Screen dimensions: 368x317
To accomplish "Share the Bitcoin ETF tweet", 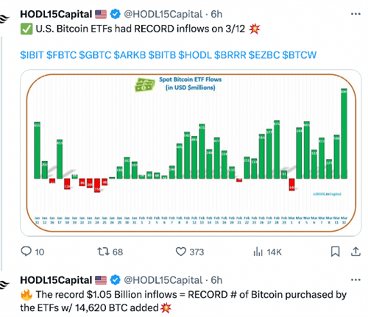I will (x=355, y=252).
